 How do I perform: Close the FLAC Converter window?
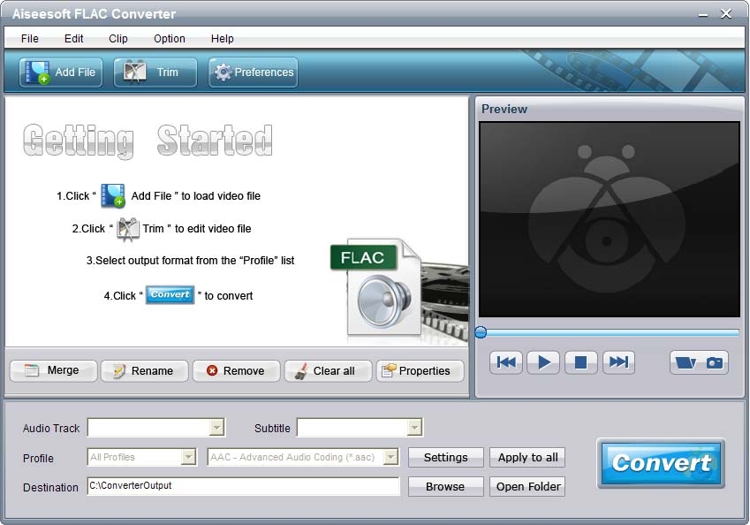click(x=726, y=14)
